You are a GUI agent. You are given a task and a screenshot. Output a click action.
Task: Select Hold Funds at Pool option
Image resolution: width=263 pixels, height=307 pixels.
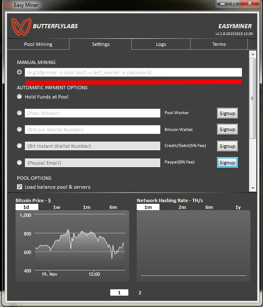click(19, 96)
